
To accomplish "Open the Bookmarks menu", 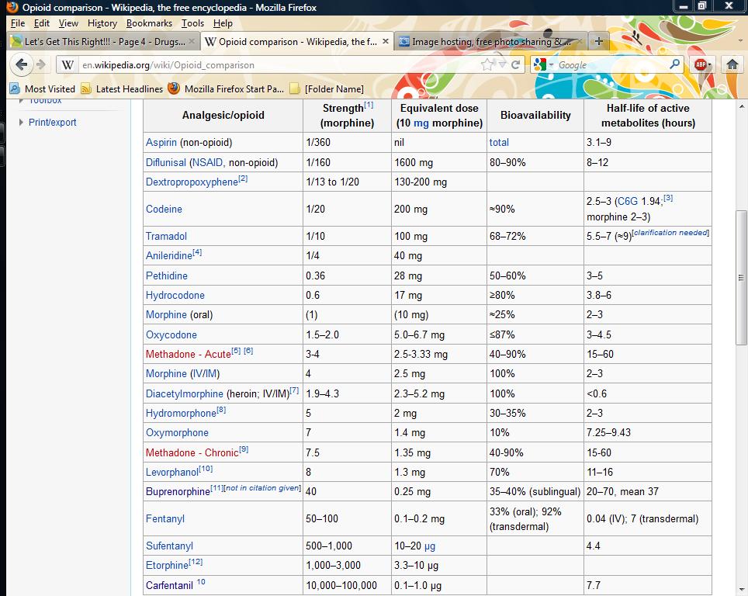I will pos(149,23).
